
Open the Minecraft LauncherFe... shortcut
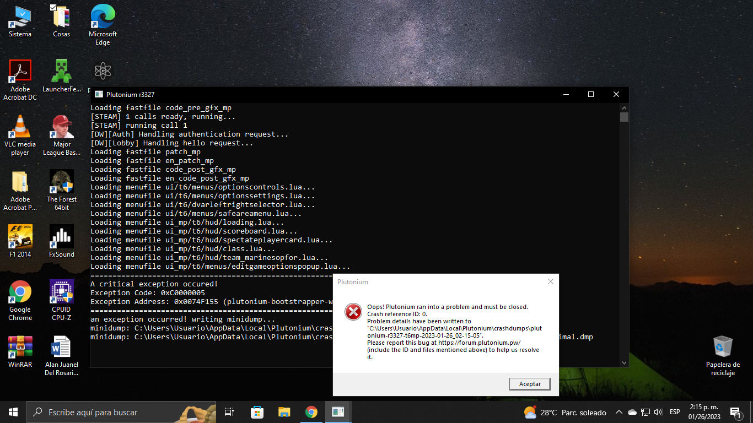point(61,76)
